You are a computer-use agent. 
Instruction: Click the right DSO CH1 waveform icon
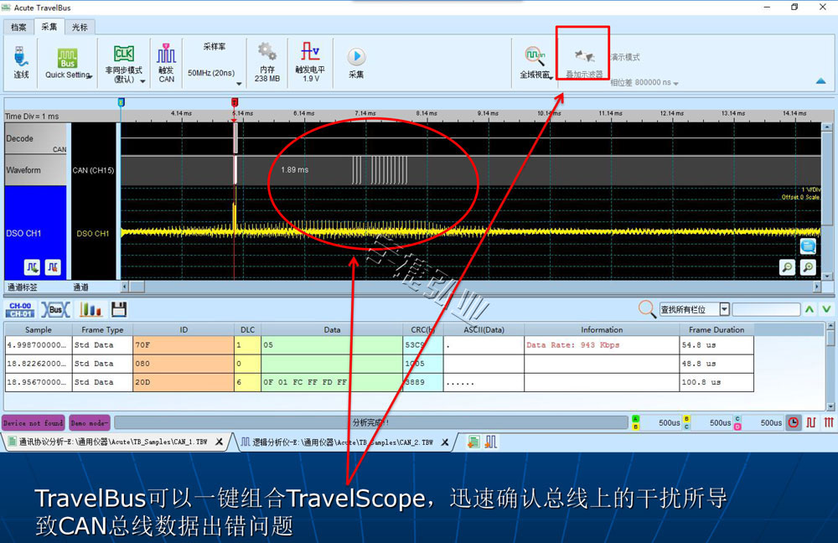point(53,266)
